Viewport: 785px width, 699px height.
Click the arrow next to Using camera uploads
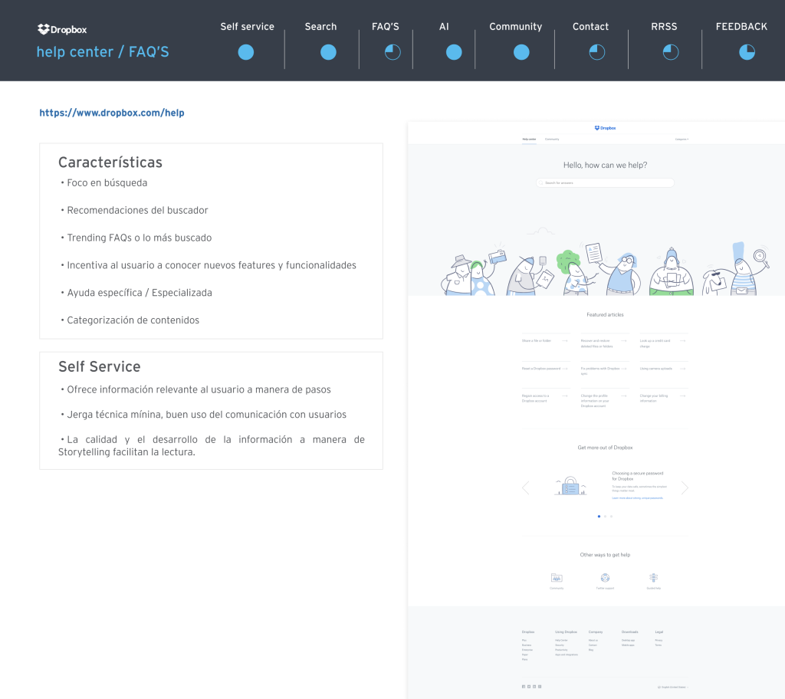tap(683, 369)
